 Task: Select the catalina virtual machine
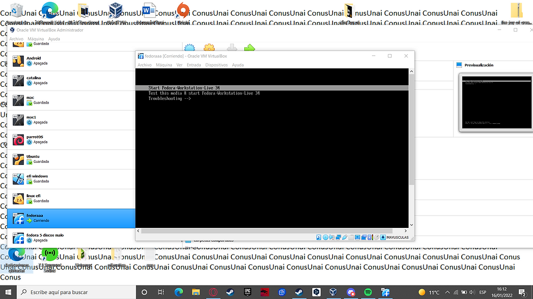pyautogui.click(x=71, y=81)
